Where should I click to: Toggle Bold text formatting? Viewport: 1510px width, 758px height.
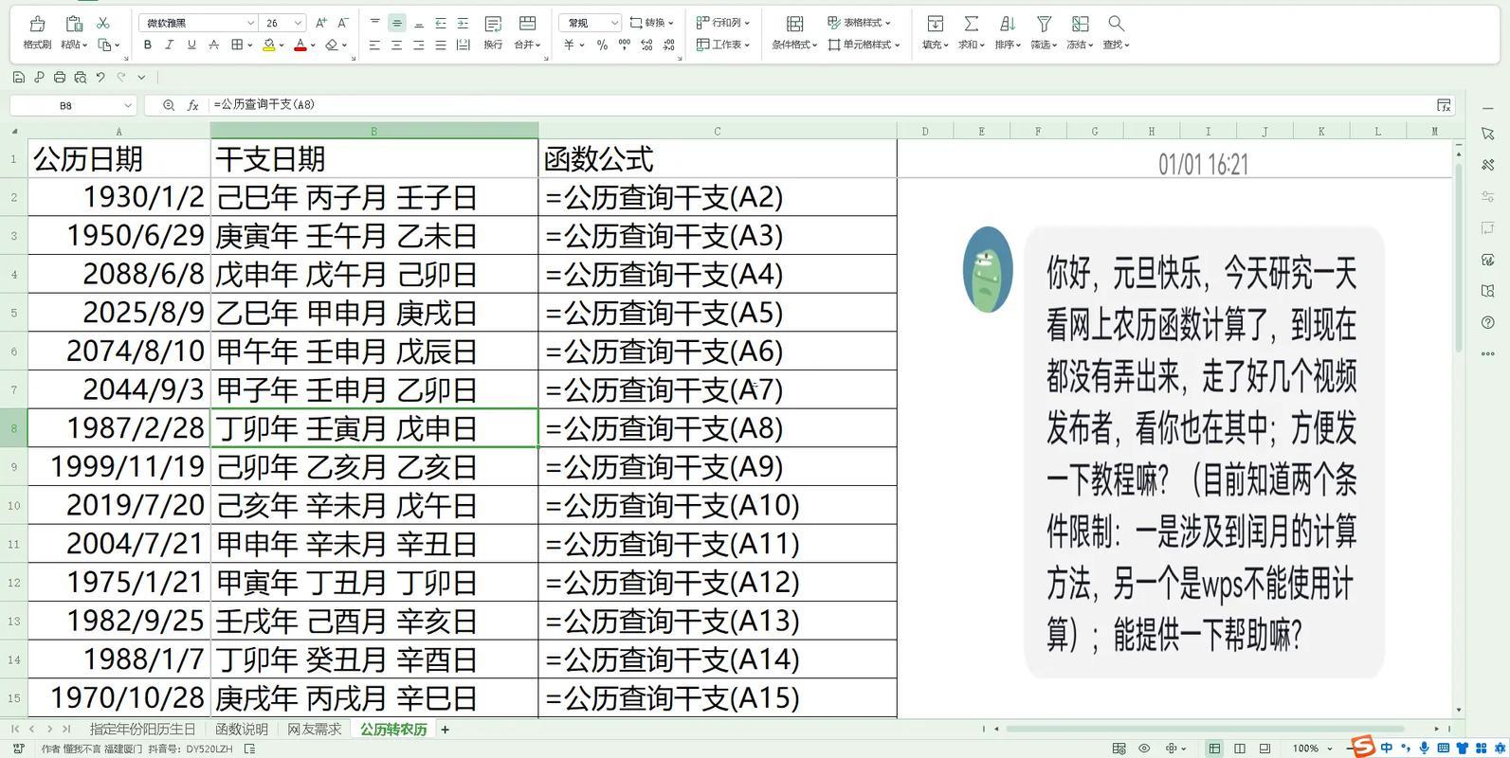[147, 45]
